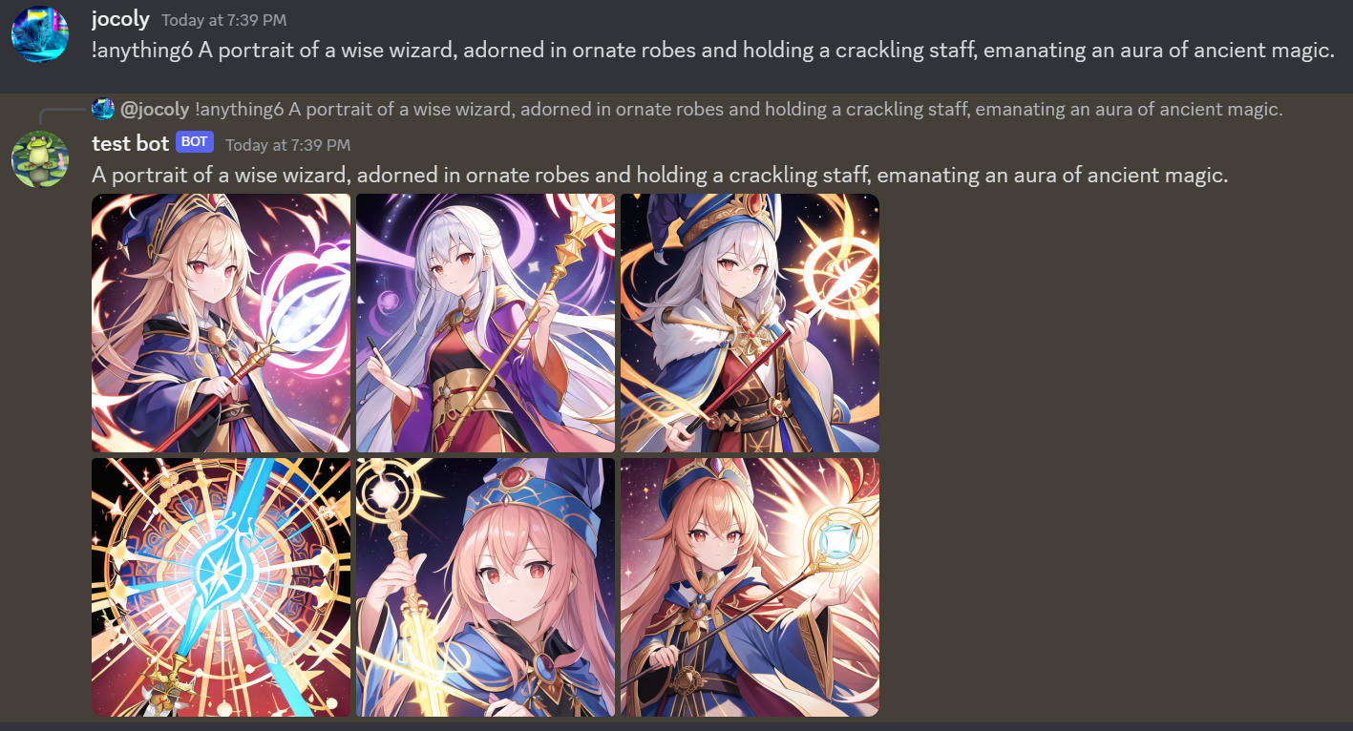
Task: Open the glowing blue magic circle image
Action: click(222, 587)
